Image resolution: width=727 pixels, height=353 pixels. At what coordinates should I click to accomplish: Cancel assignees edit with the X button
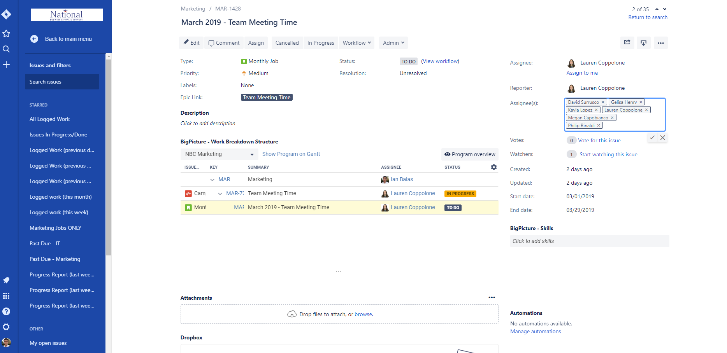663,138
